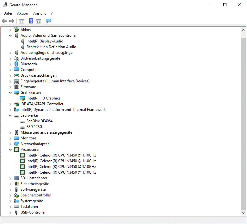Expand the Bluetooth category arrow
247x224 pixels.
coord(10,64)
